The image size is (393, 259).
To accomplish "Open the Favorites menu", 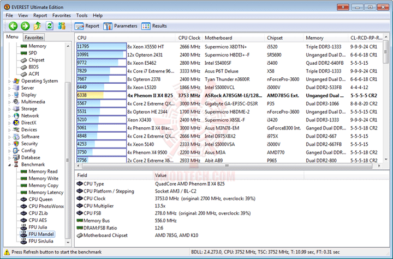I will (x=61, y=15).
